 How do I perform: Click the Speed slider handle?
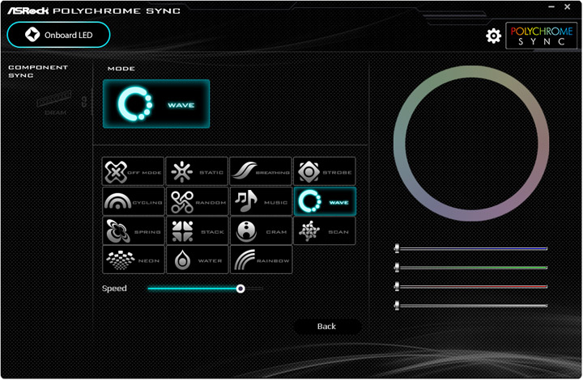[x=240, y=289]
